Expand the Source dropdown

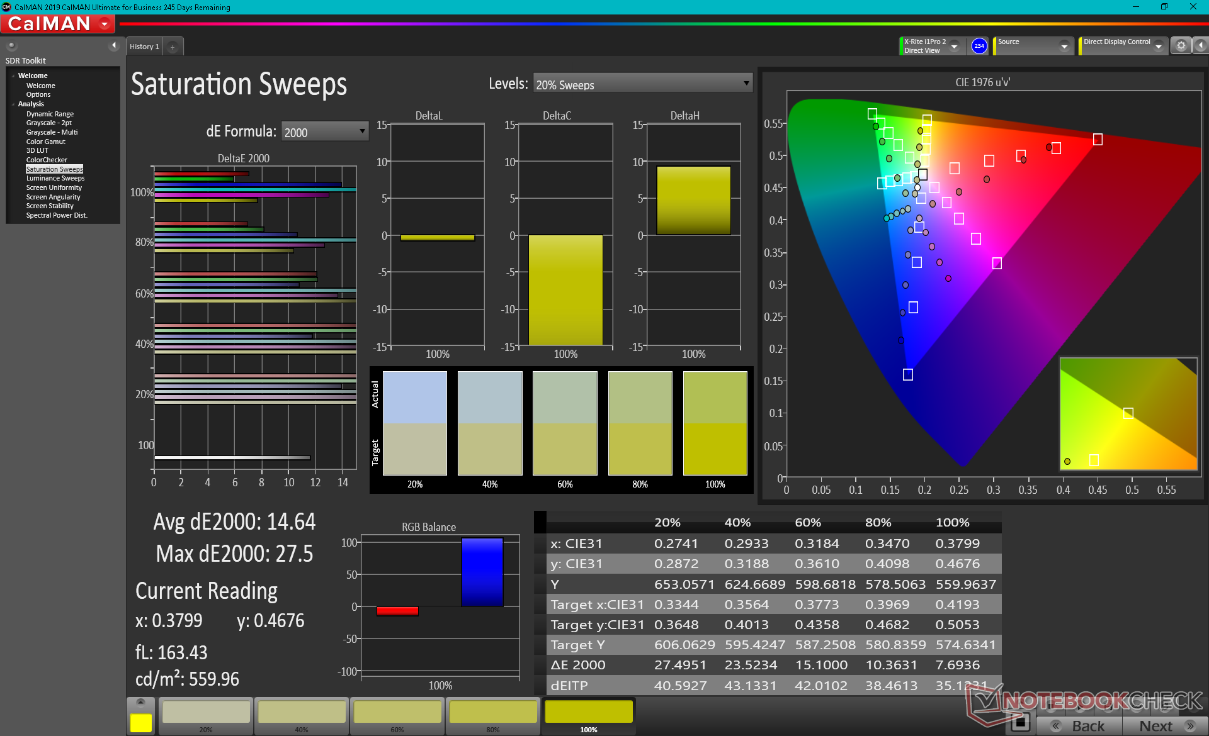[1064, 47]
